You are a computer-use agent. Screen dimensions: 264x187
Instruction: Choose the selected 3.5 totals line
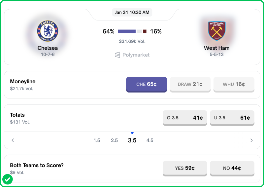132,140
